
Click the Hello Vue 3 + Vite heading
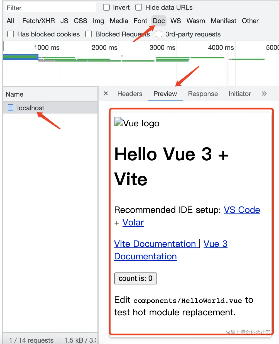point(171,166)
